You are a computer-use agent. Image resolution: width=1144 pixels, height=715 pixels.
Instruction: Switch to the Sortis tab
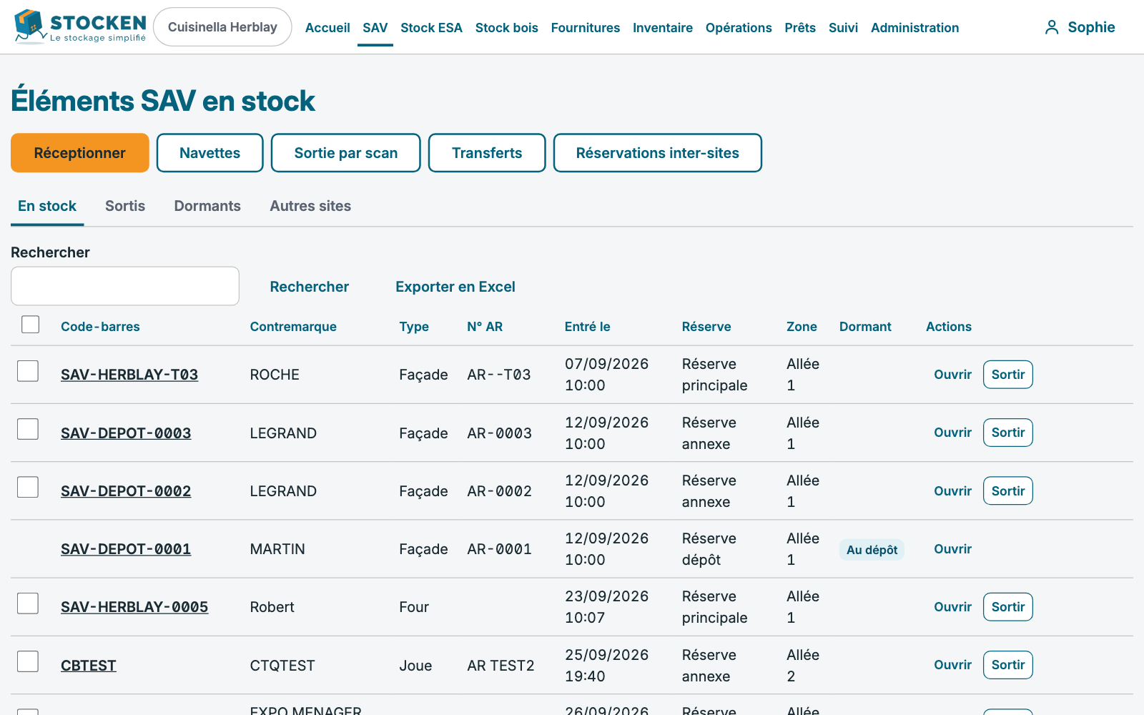pyautogui.click(x=125, y=206)
